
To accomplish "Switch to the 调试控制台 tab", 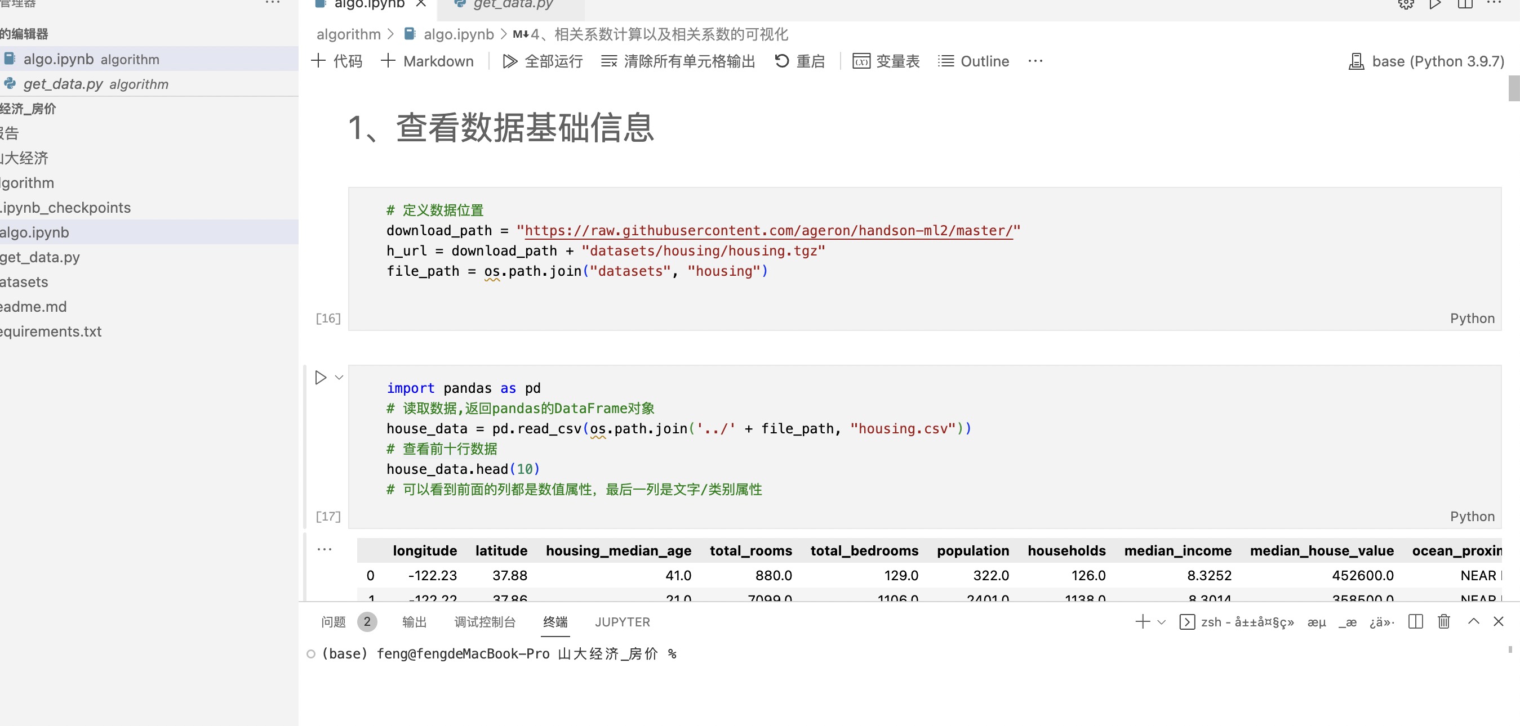I will (x=485, y=622).
